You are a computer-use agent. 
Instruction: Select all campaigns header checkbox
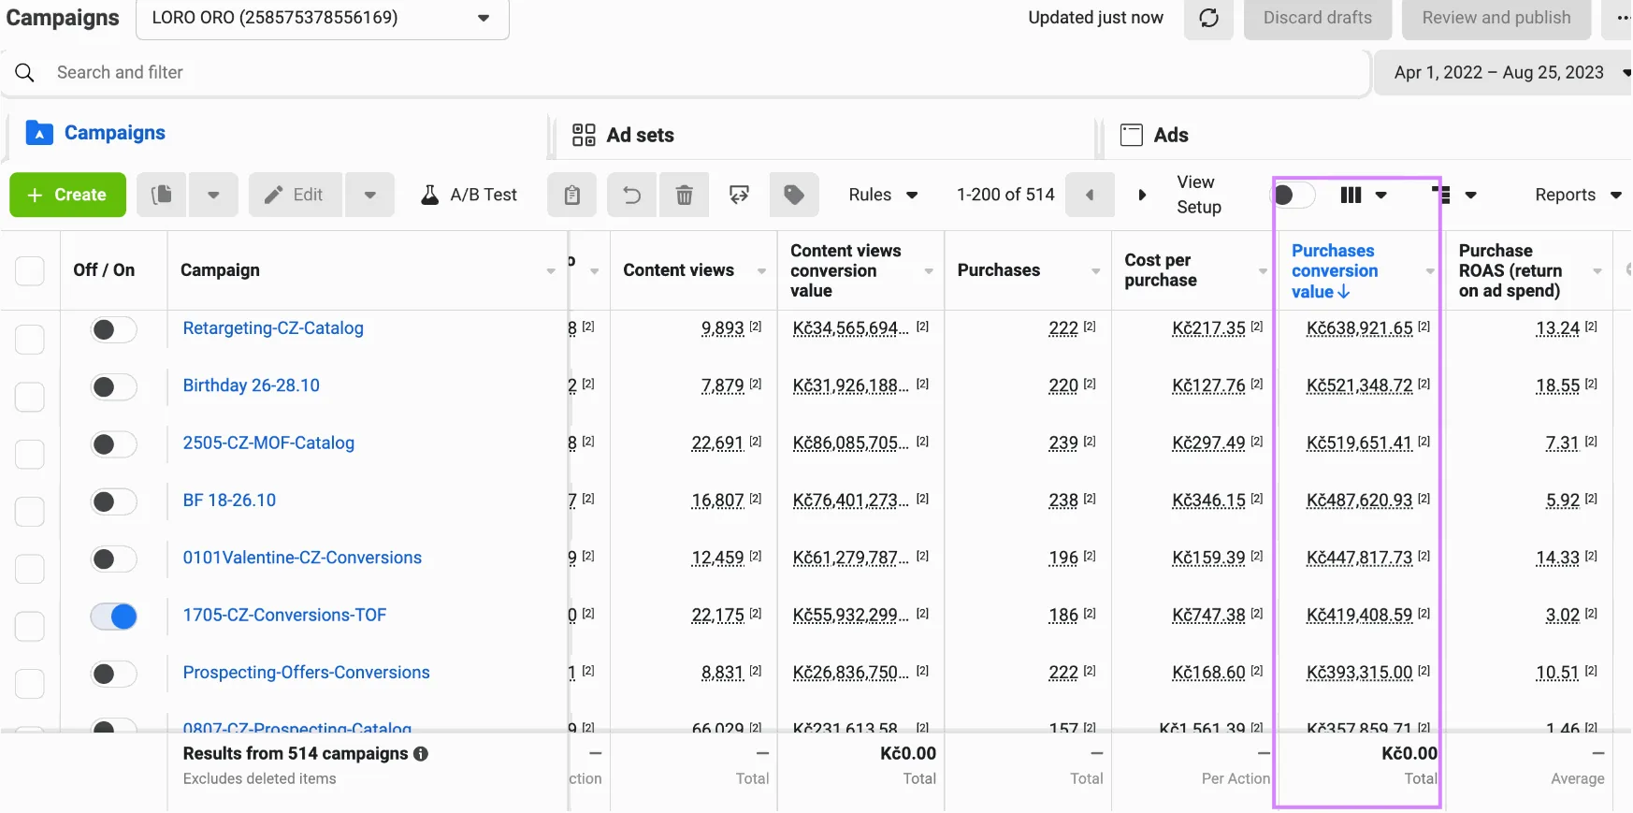[x=30, y=270]
